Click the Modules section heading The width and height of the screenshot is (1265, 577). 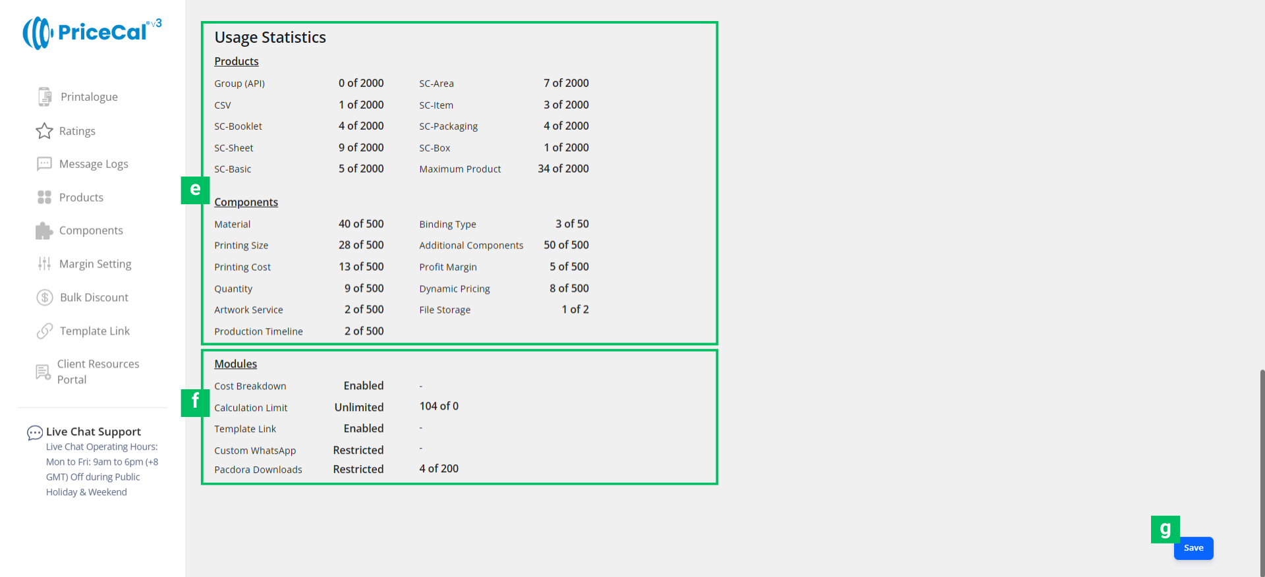pos(235,364)
